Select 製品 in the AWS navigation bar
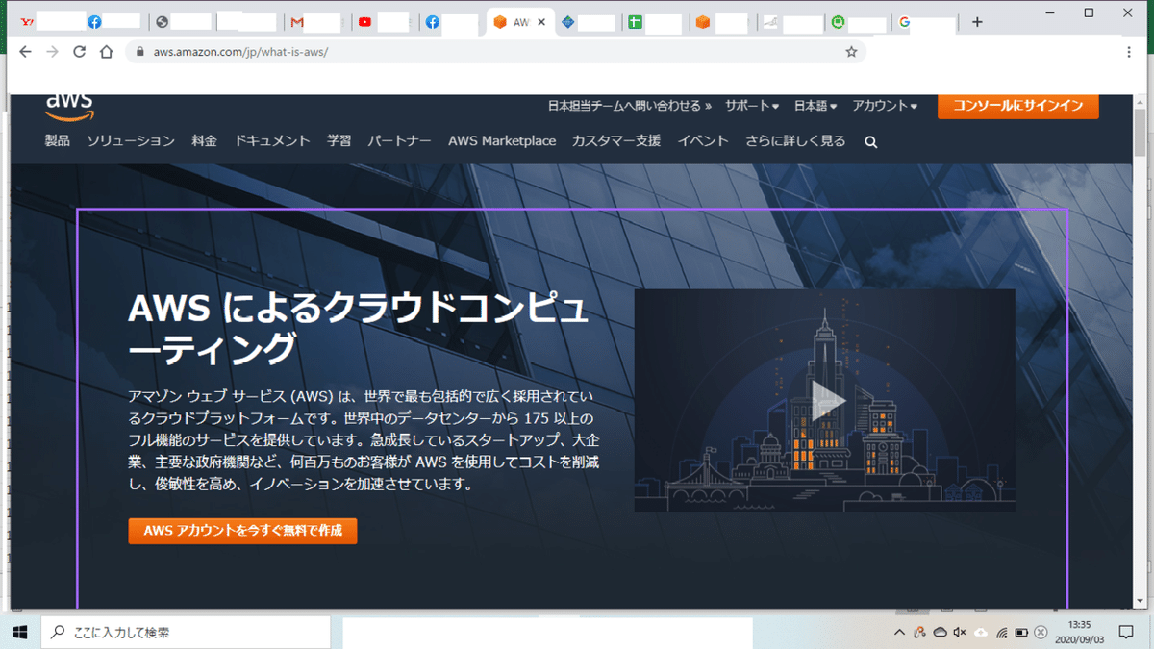The width and height of the screenshot is (1154, 649). tap(57, 140)
